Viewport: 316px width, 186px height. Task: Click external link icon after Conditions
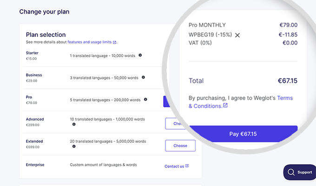point(225,106)
